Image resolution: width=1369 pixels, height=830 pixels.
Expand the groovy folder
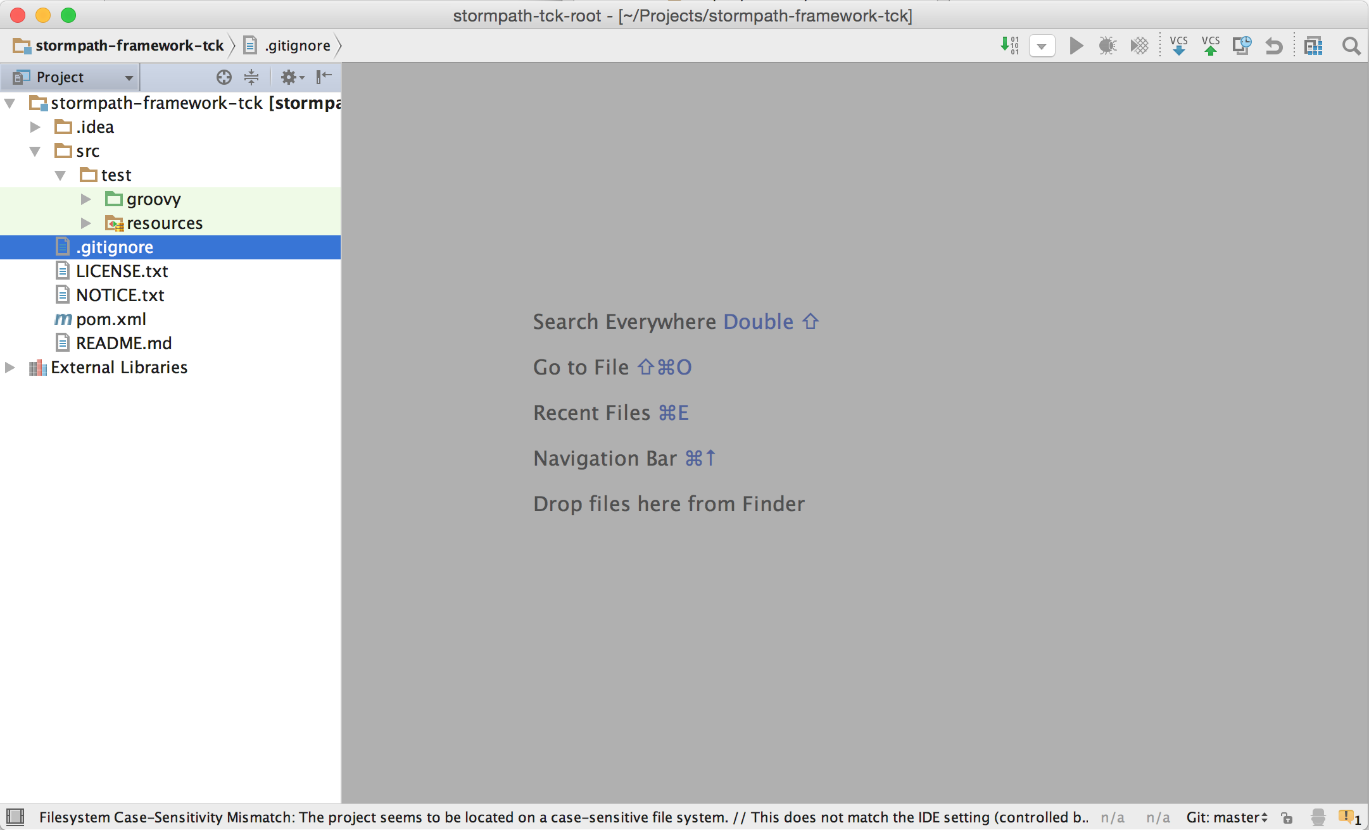click(86, 199)
